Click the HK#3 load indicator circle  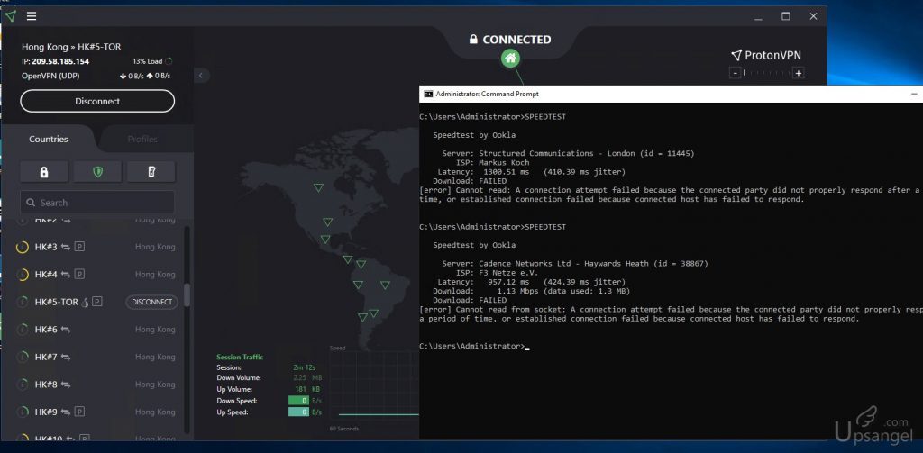pos(23,247)
